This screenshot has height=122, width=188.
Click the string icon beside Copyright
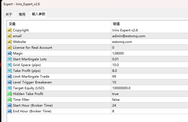click(x=10, y=30)
